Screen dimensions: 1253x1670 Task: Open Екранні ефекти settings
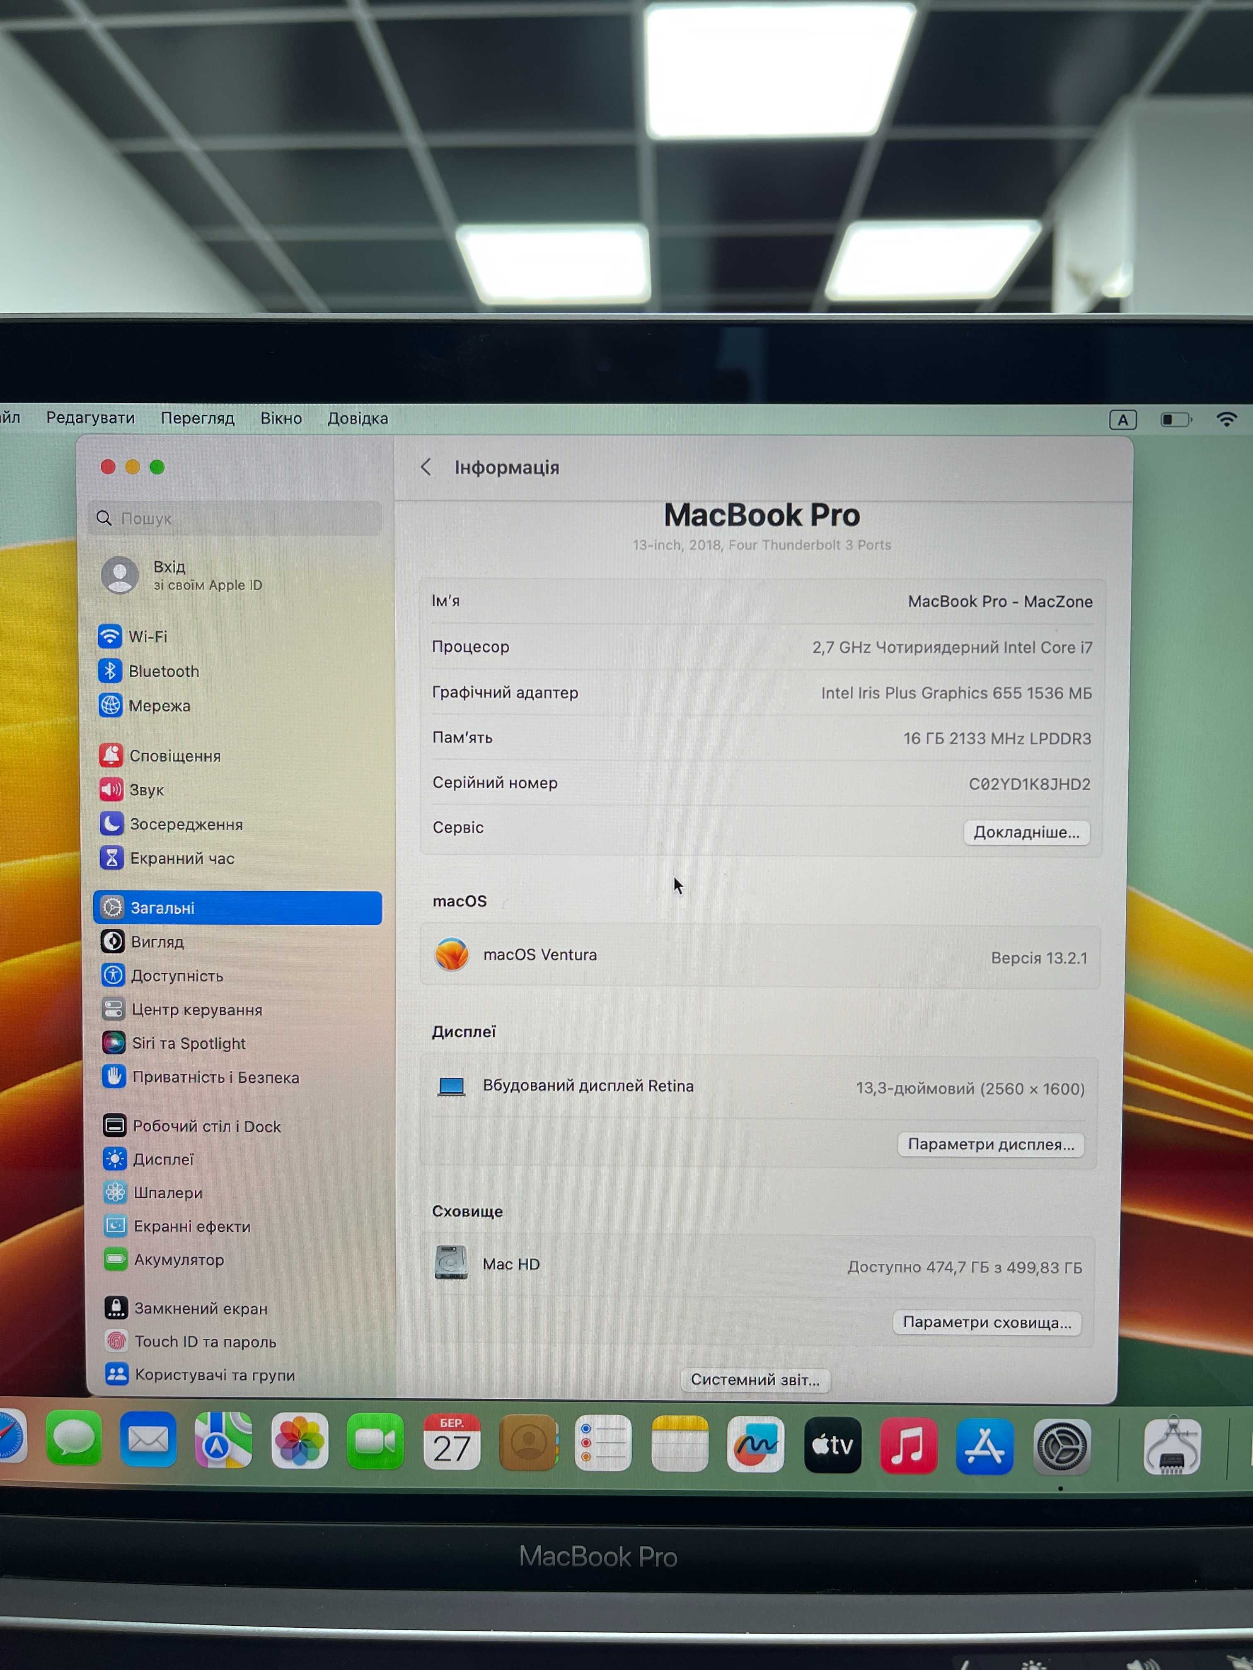[x=177, y=1226]
